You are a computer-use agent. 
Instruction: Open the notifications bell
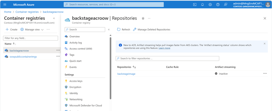(203, 5)
